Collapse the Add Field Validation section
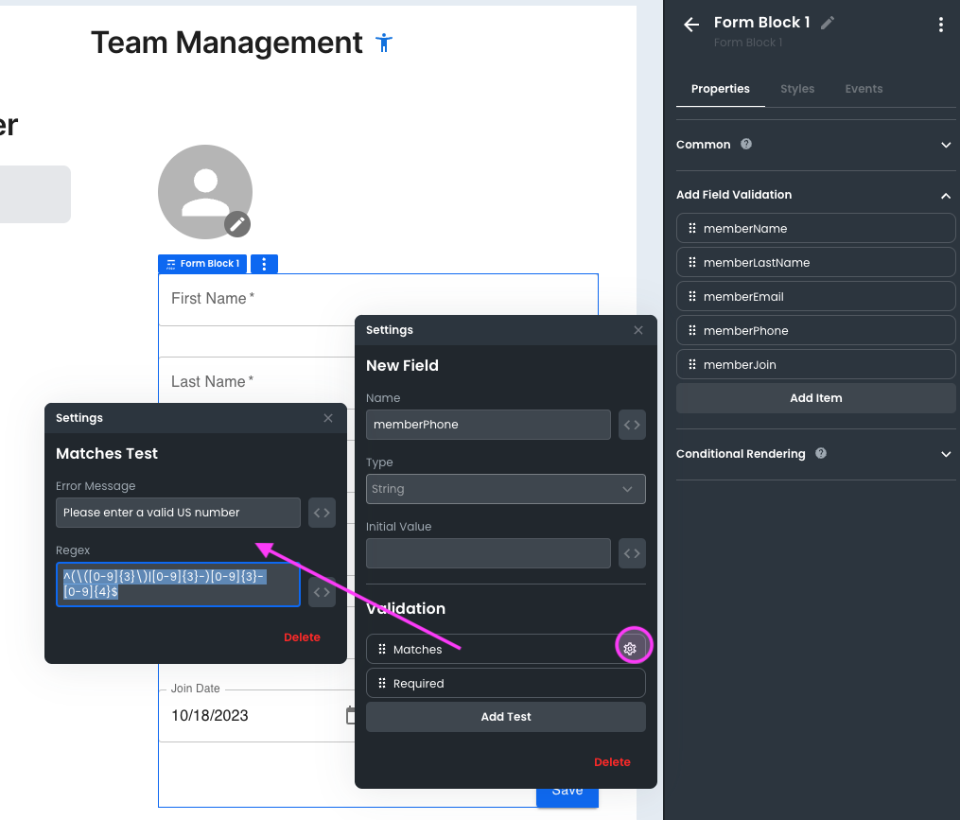This screenshot has height=820, width=960. pyautogui.click(x=945, y=195)
